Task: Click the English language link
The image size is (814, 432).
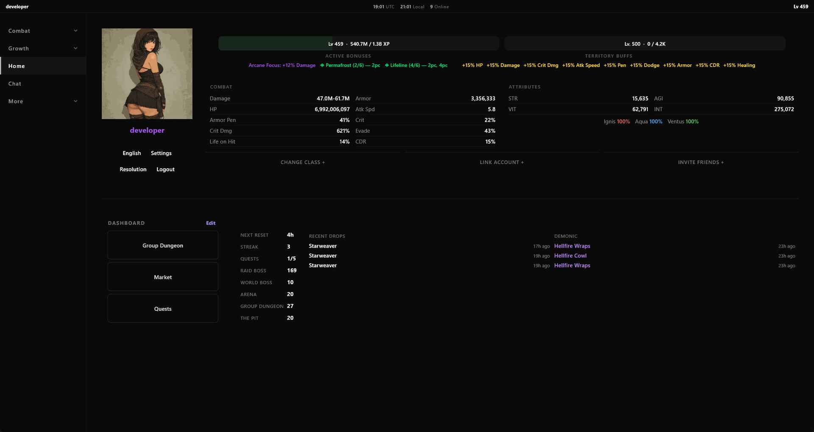Action: pos(131,153)
